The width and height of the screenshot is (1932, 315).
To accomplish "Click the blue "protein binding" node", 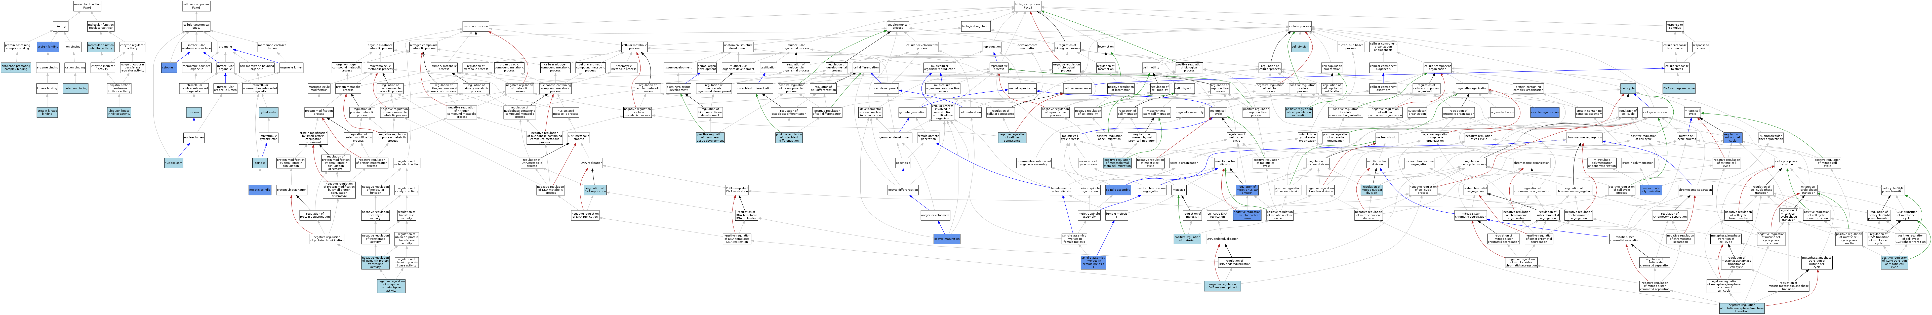I will [x=48, y=47].
